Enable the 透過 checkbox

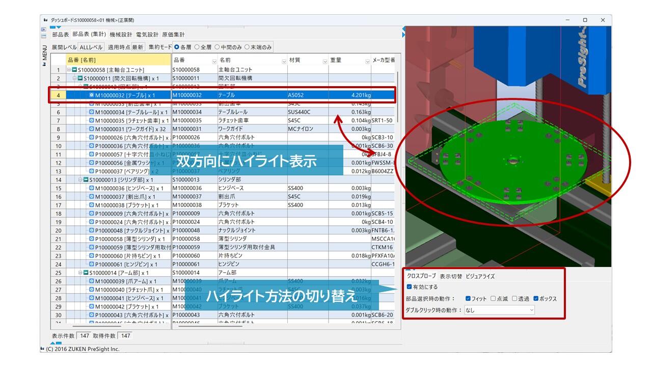tap(514, 299)
